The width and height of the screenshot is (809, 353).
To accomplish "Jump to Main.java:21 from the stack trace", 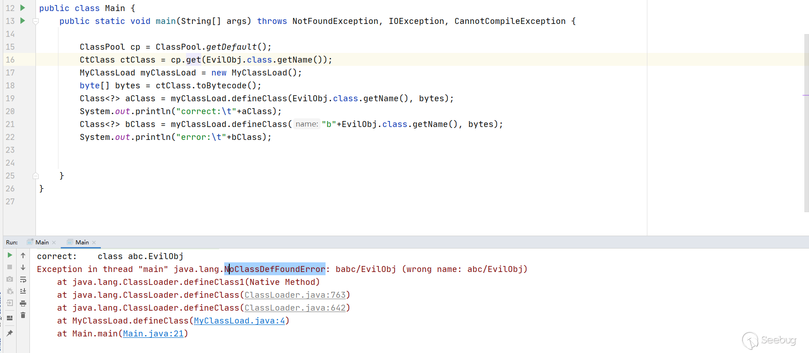I will tap(153, 334).
